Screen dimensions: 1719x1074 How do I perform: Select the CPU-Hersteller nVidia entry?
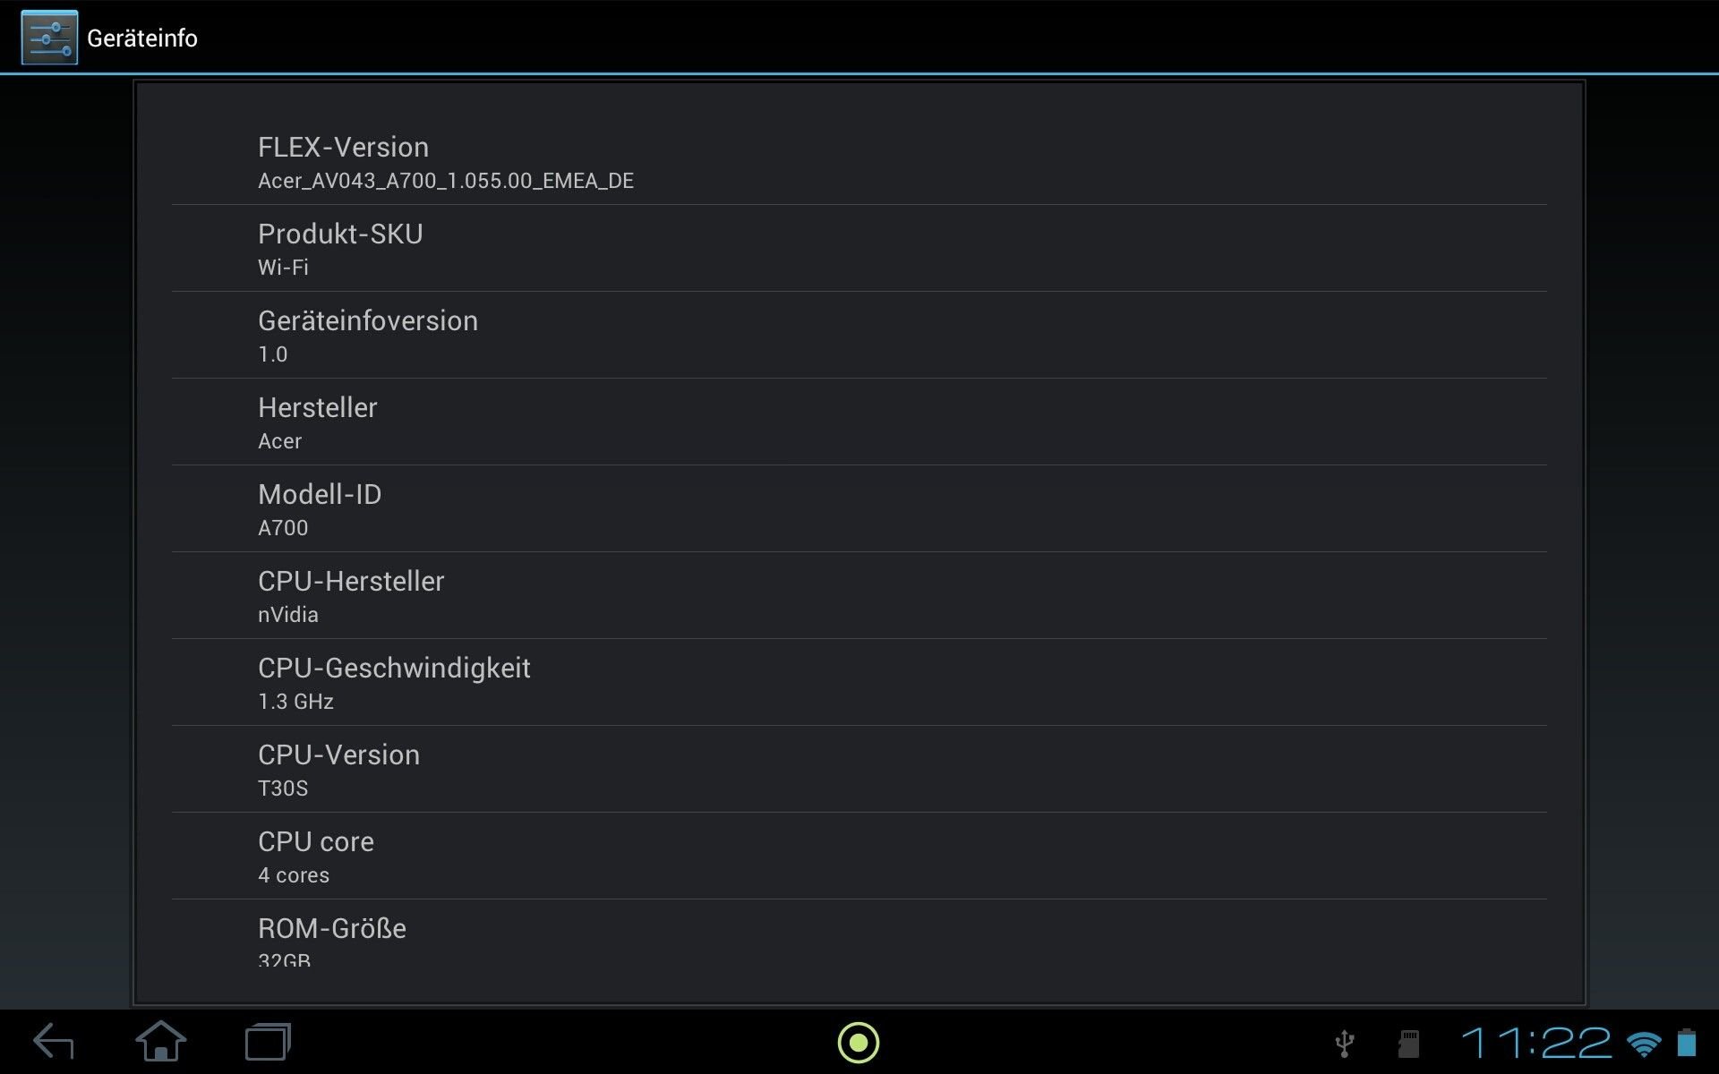tap(859, 596)
